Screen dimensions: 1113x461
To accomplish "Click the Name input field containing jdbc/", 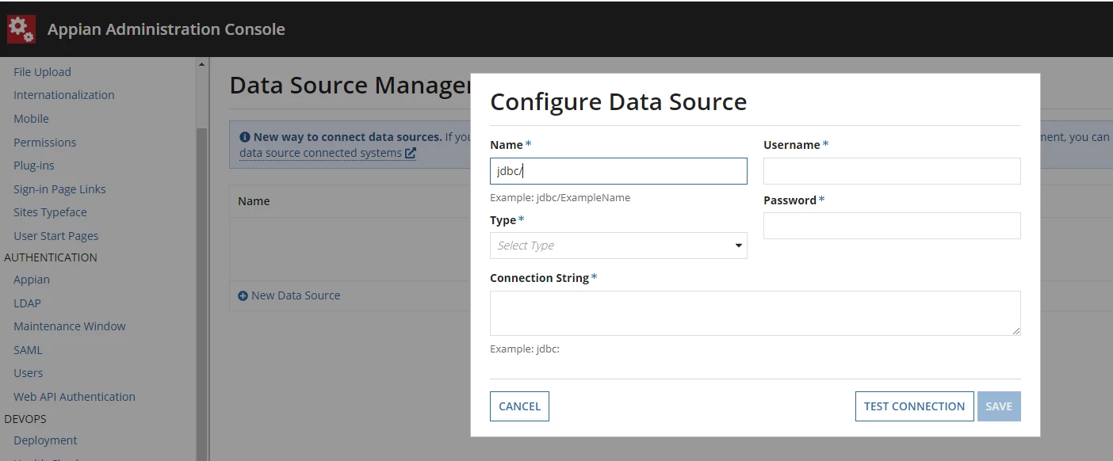I will (618, 171).
